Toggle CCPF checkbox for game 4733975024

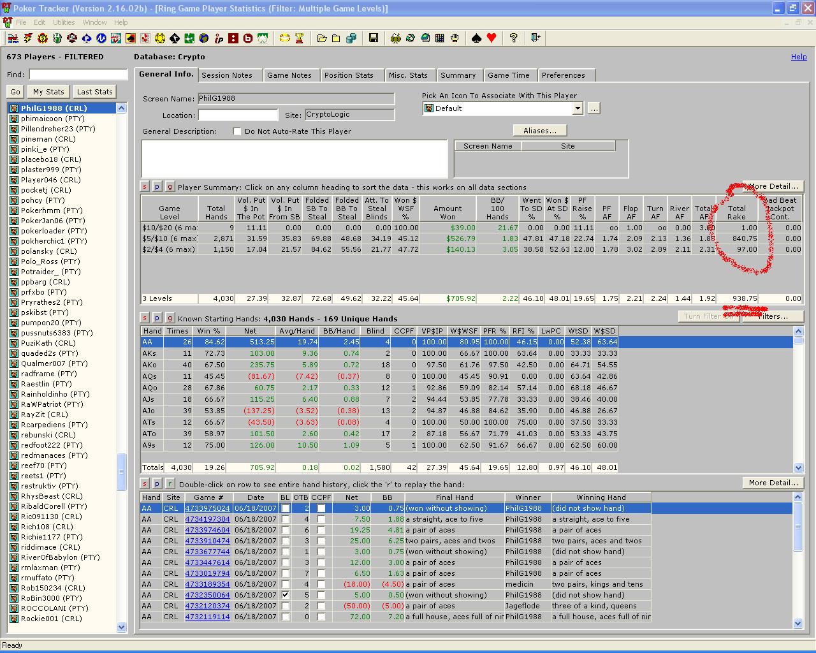point(321,508)
